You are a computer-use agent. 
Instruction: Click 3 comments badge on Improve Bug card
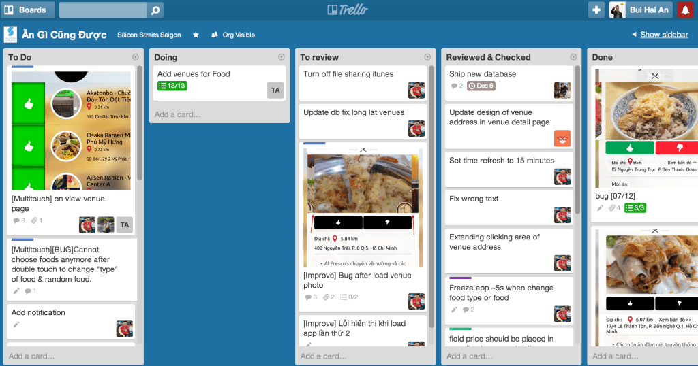pos(311,297)
